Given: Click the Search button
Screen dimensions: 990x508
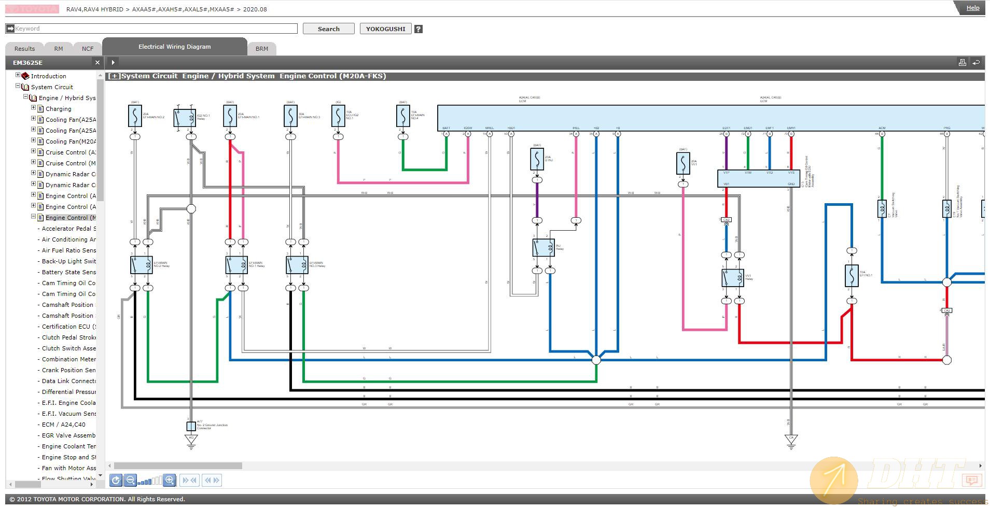Looking at the screenshot, I should 328,29.
